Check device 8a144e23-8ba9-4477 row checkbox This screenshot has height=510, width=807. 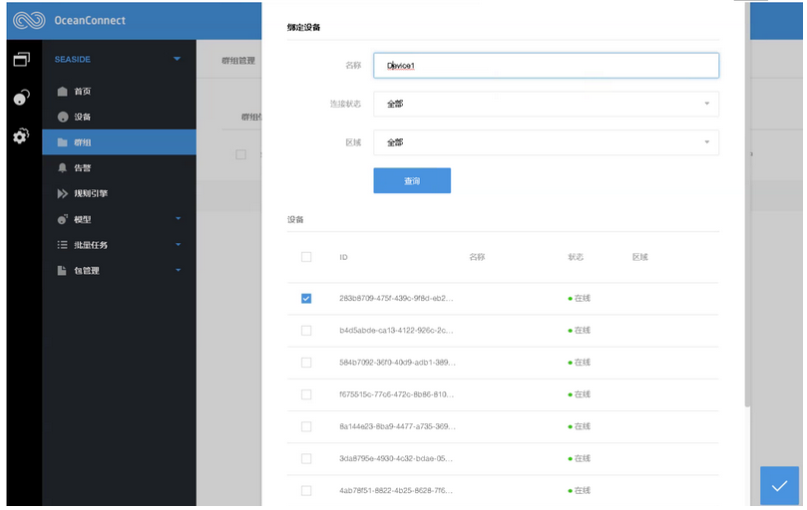pos(306,426)
